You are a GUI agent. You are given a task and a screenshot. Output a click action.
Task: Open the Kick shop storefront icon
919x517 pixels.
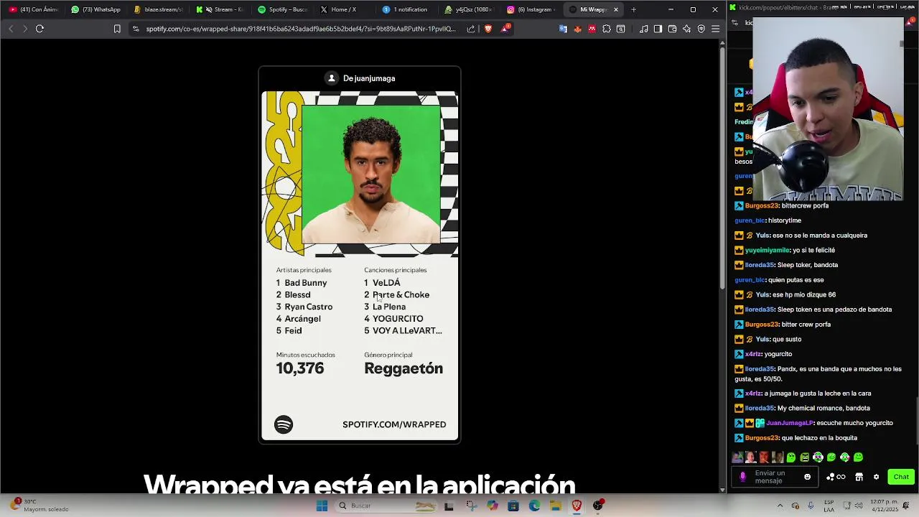point(859,477)
